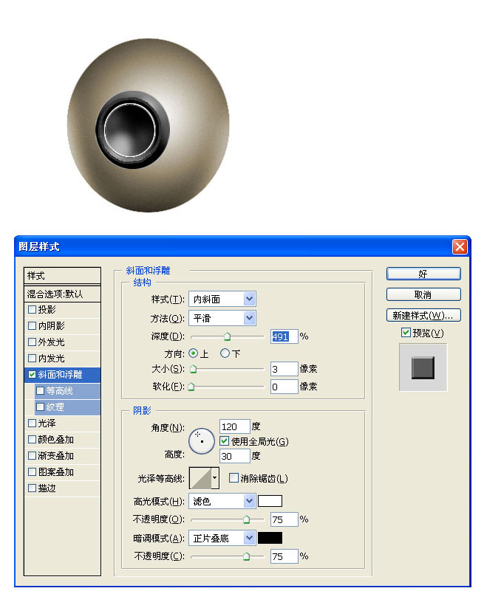The image size is (484, 605).
Task: Click the 软化 slider handle
Action: 191,387
